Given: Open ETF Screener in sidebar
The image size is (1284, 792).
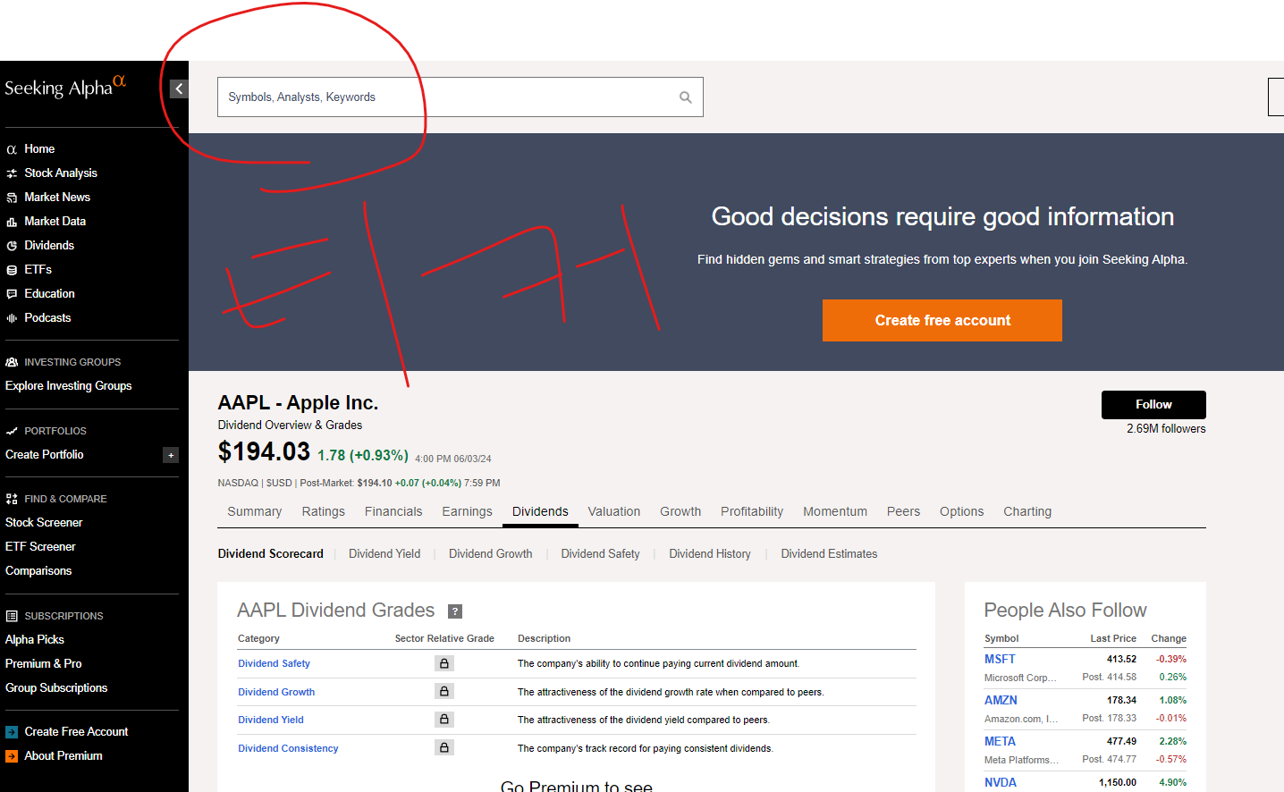Looking at the screenshot, I should point(40,547).
